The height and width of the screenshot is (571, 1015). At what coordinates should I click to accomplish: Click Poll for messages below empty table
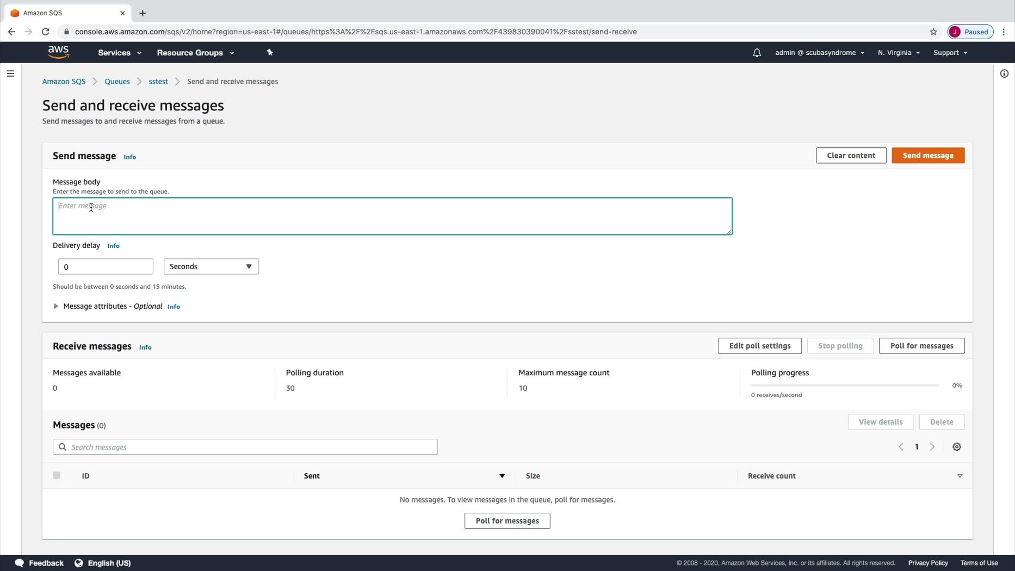[507, 521]
